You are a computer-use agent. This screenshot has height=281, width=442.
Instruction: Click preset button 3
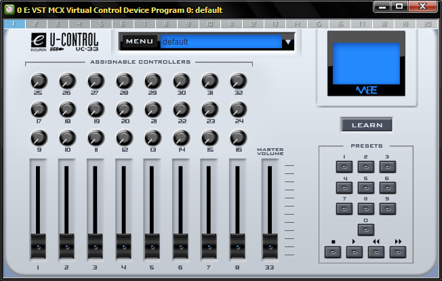[x=388, y=167]
